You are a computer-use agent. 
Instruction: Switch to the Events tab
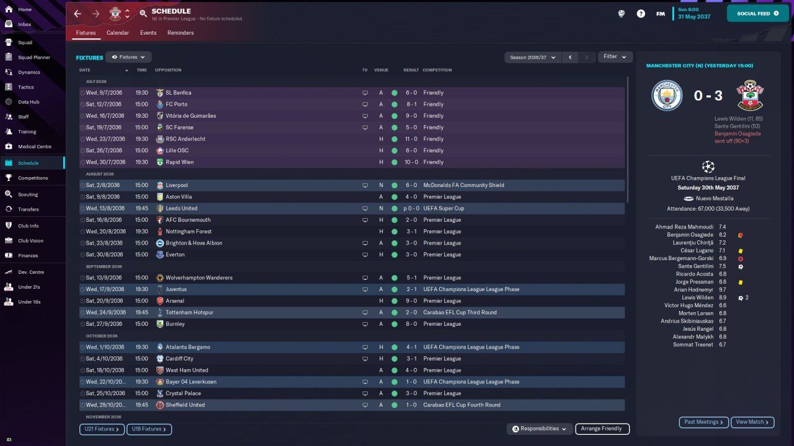click(148, 33)
